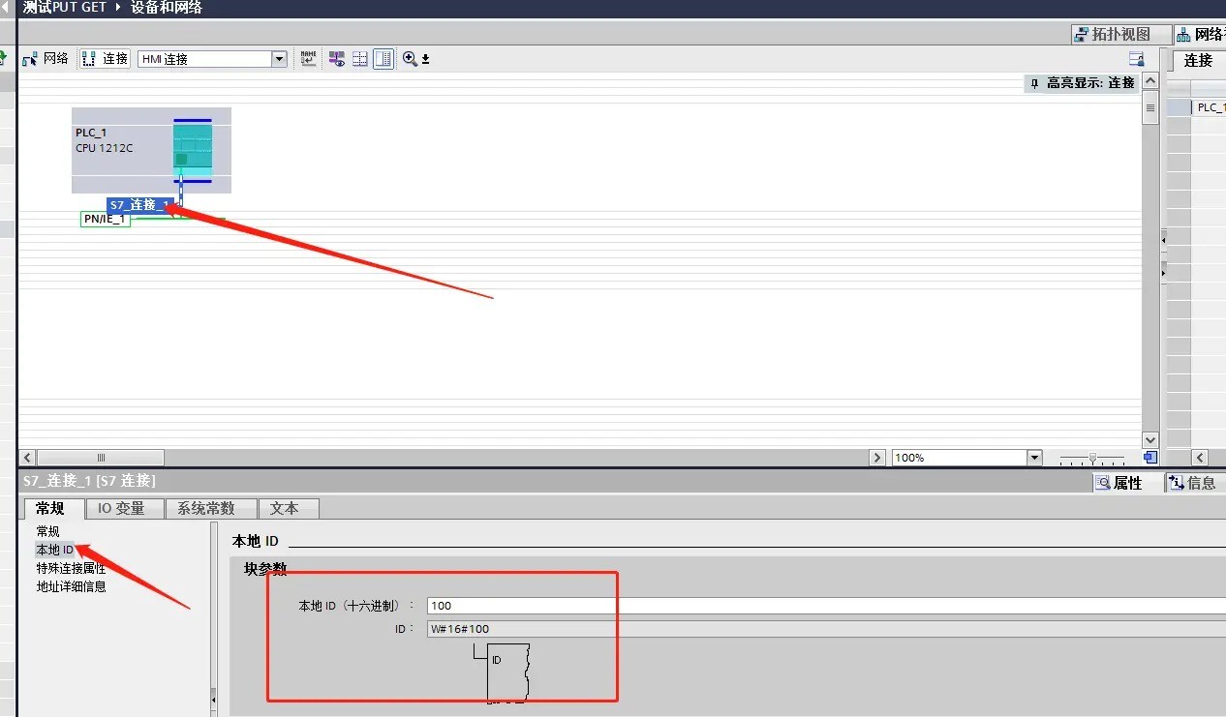Click the horizontal scrollbar left arrow
Screen dimensions: 1226x717
(x=27, y=458)
